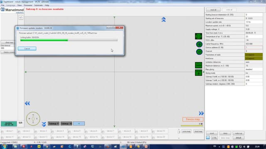This screenshot has width=266, height=149.
Task: Click the modem V4.69.24 device tile
Action: (9, 124)
